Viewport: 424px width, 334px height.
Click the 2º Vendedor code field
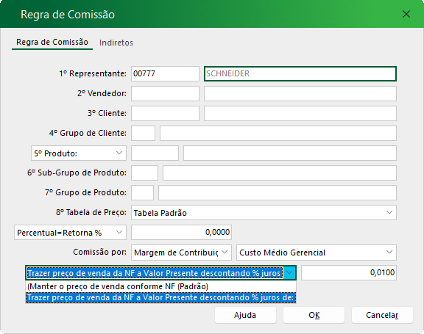point(165,93)
